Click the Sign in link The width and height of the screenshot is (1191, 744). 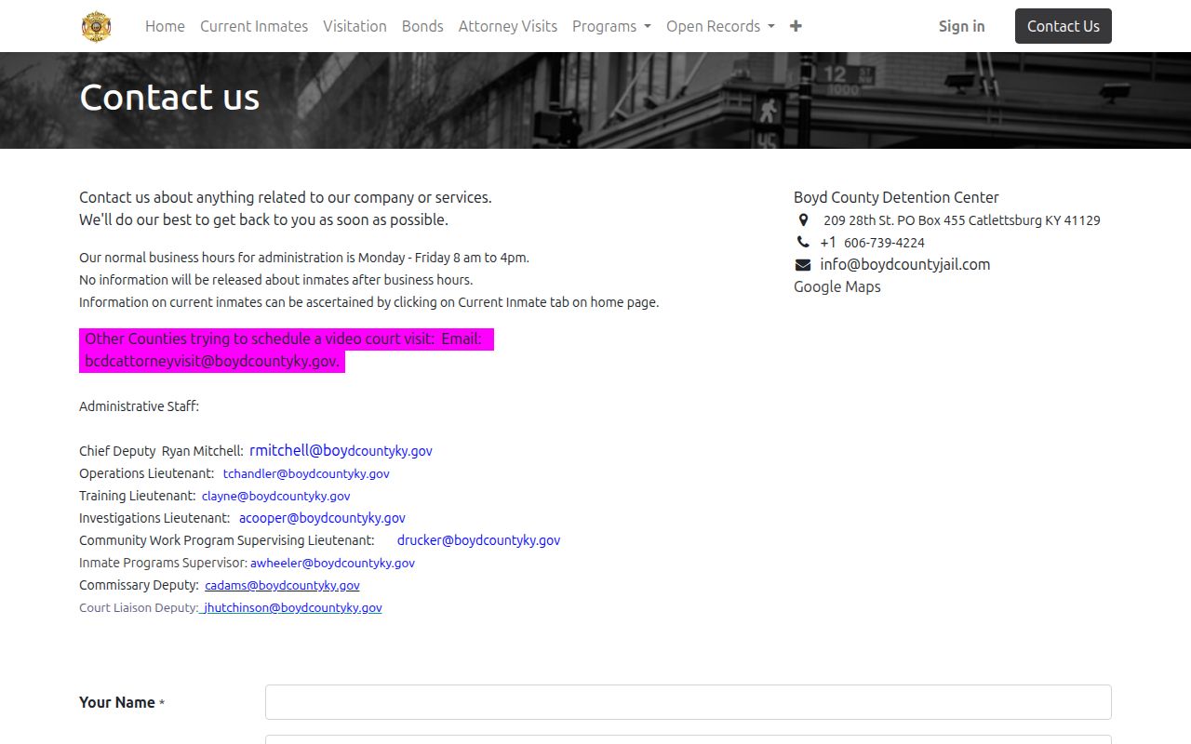tap(961, 26)
